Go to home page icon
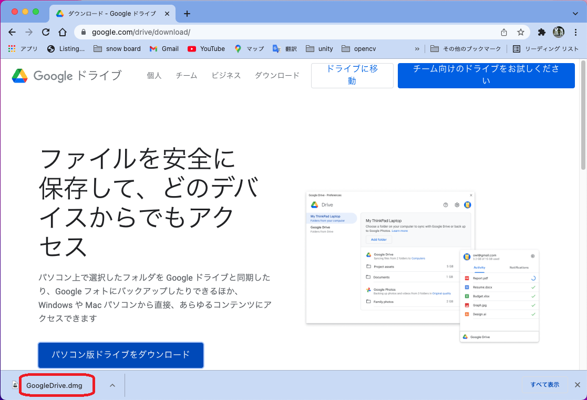Viewport: 587px width, 400px height. coord(63,32)
